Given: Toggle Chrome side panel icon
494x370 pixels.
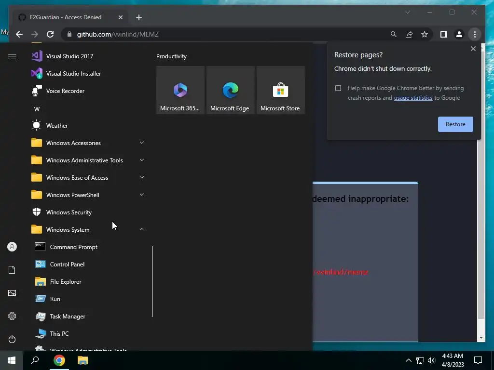Looking at the screenshot, I should tap(444, 34).
